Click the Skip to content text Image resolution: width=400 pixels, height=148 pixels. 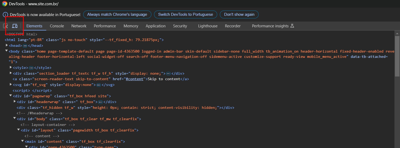click(x=164, y=79)
